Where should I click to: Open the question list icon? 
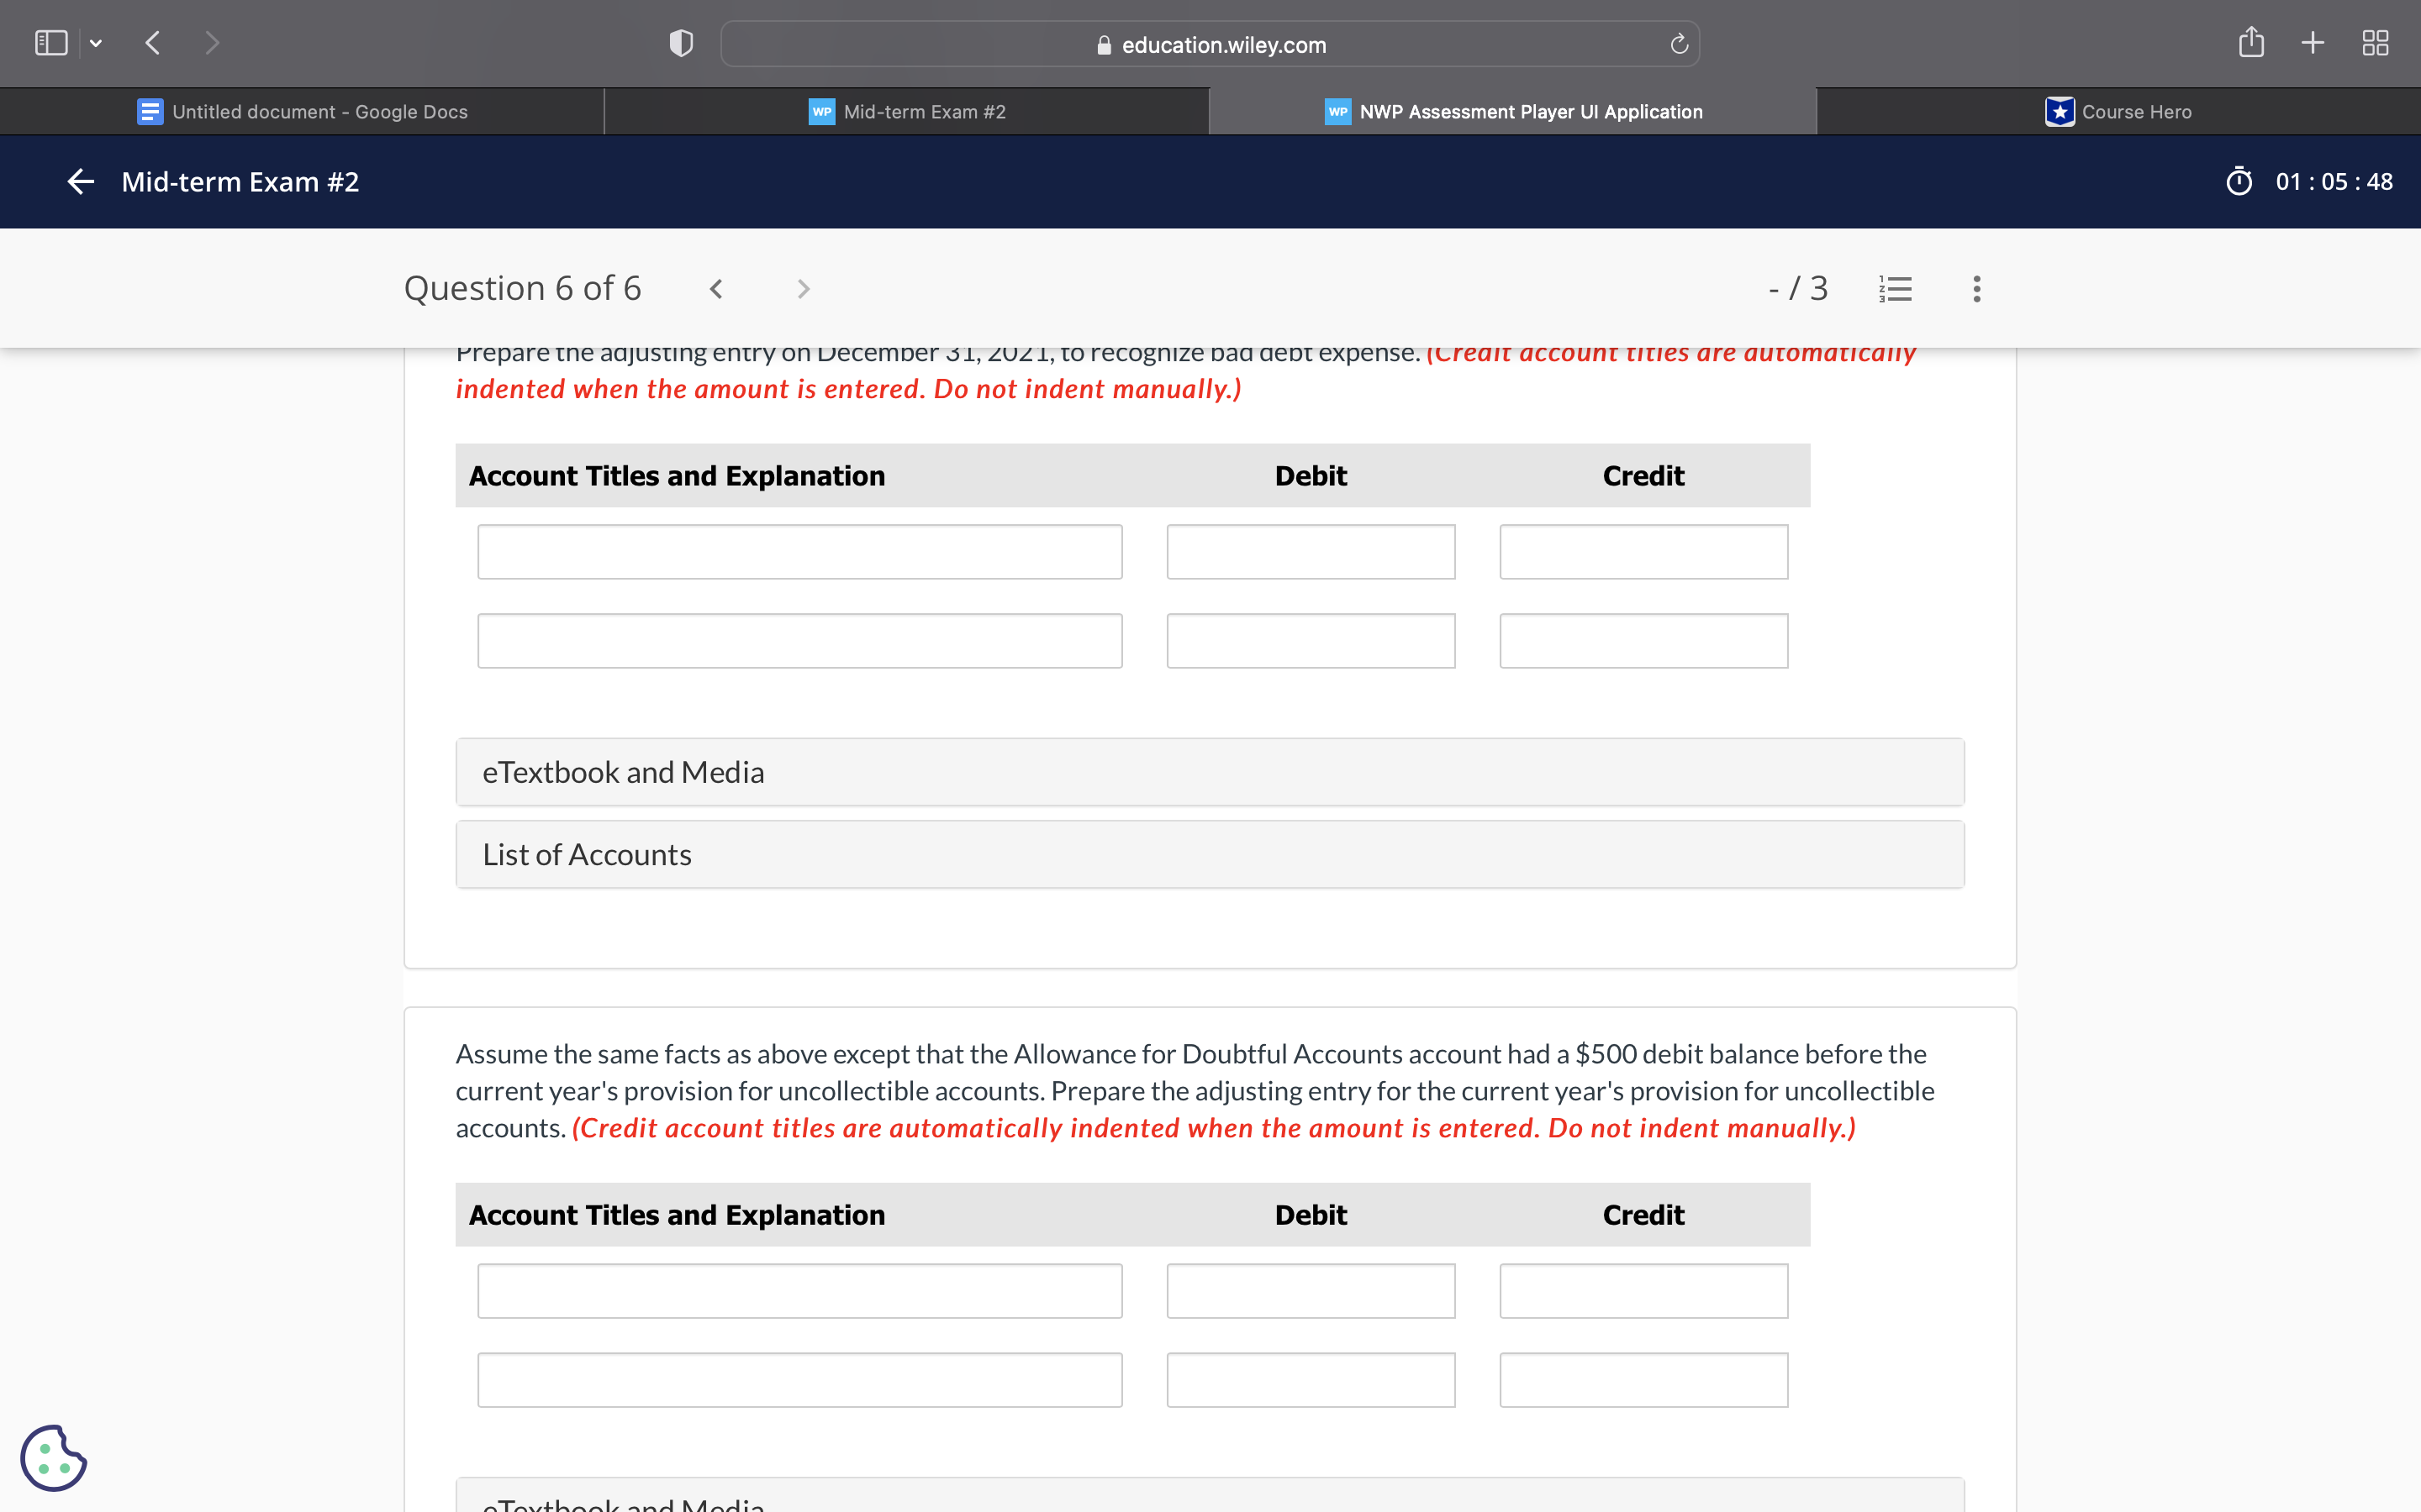[1896, 288]
